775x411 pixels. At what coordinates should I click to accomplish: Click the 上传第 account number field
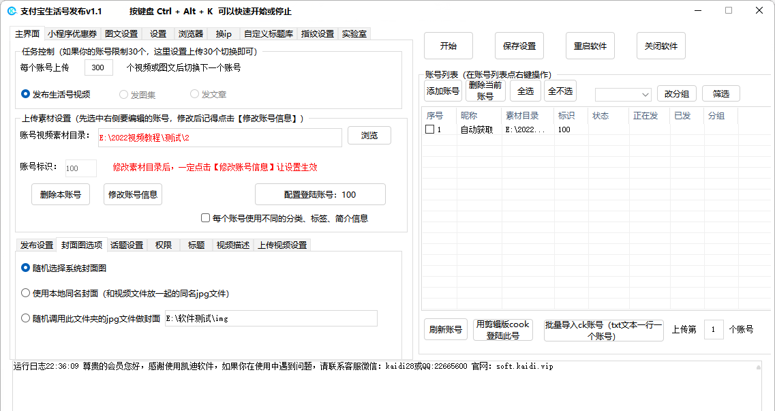714,329
